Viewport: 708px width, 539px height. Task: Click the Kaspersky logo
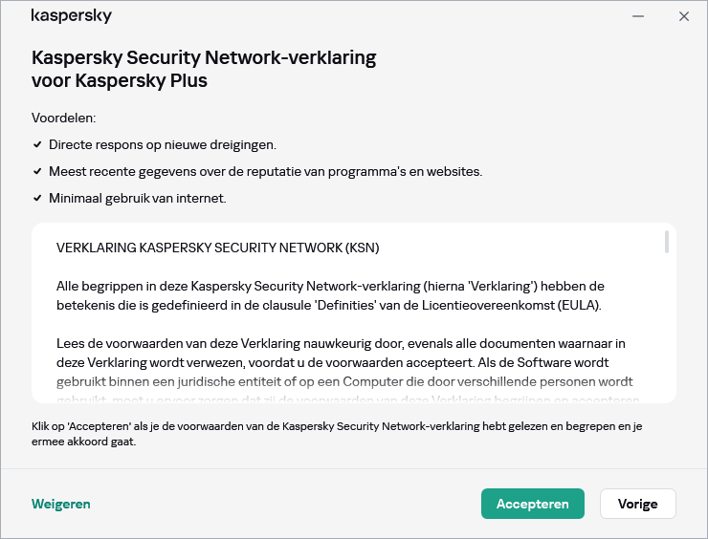(72, 16)
